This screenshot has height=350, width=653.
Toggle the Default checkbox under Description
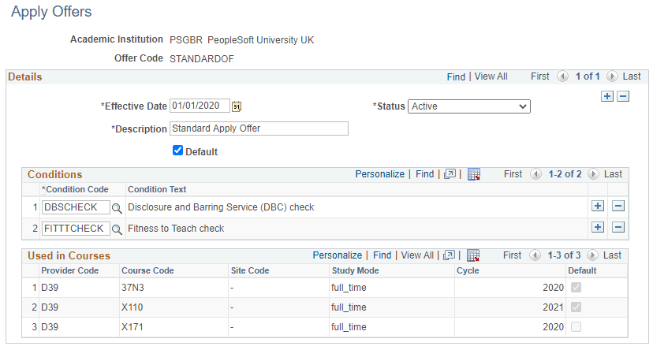pyautogui.click(x=177, y=151)
